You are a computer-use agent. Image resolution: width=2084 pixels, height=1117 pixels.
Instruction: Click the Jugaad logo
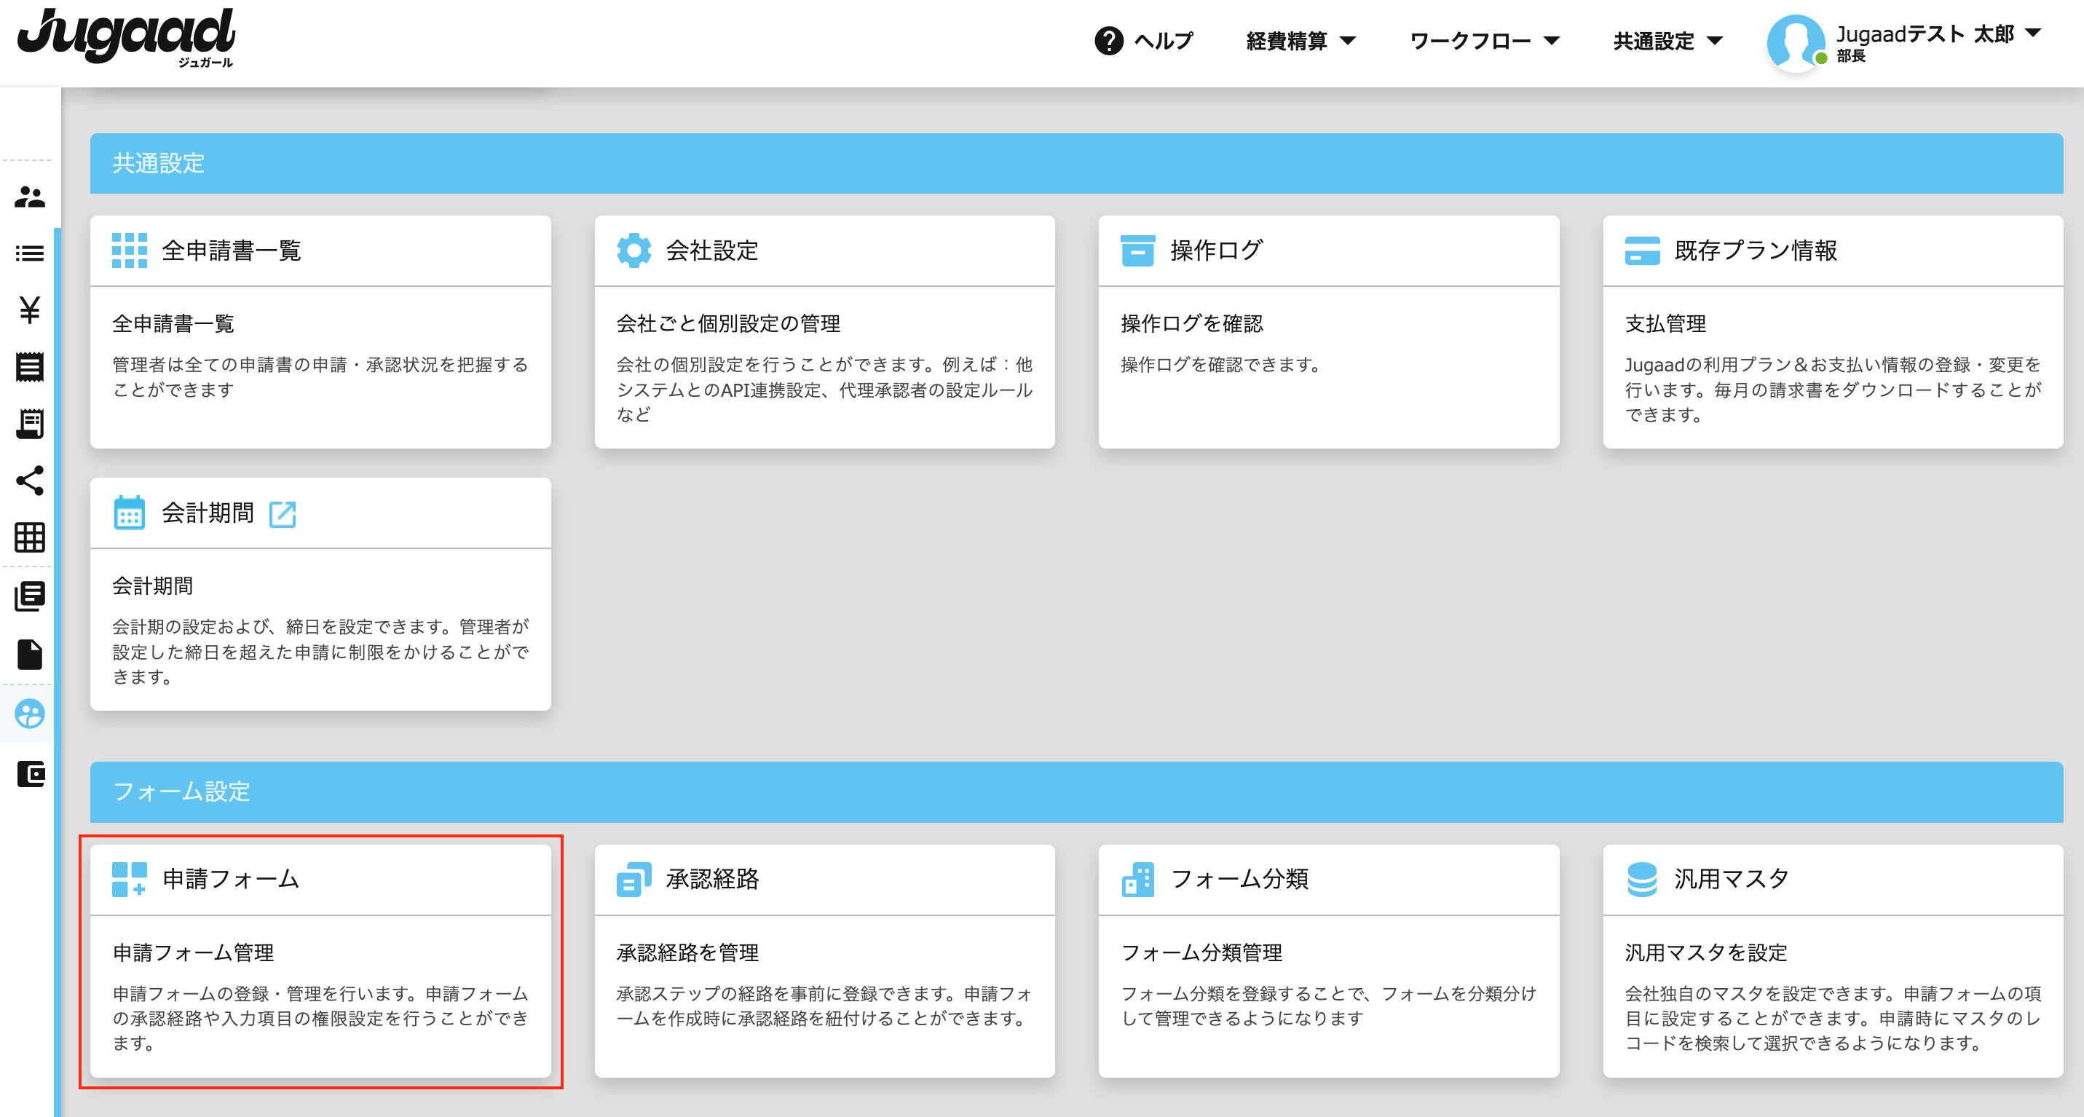tap(126, 37)
